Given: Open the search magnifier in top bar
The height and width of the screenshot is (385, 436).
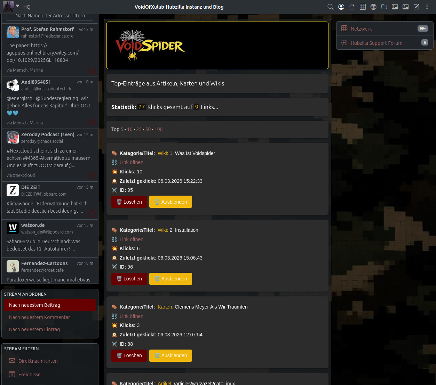Looking at the screenshot, I should [330, 7].
